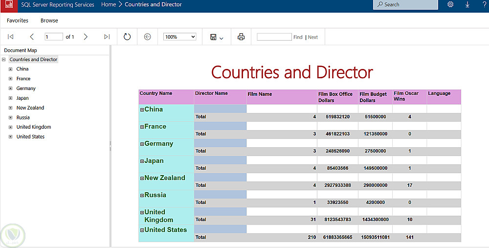
Task: Expand the New Zealand row in report
Action: click(142, 179)
